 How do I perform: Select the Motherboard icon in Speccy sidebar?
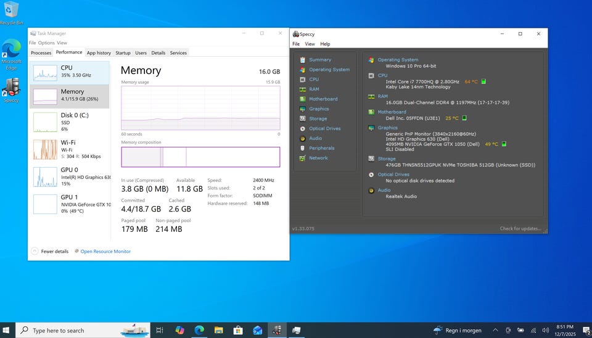coord(302,99)
